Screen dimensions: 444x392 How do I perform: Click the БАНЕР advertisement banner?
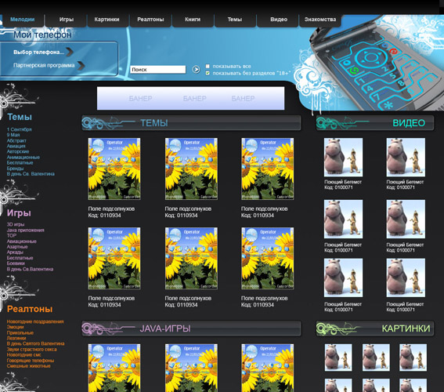coord(190,98)
